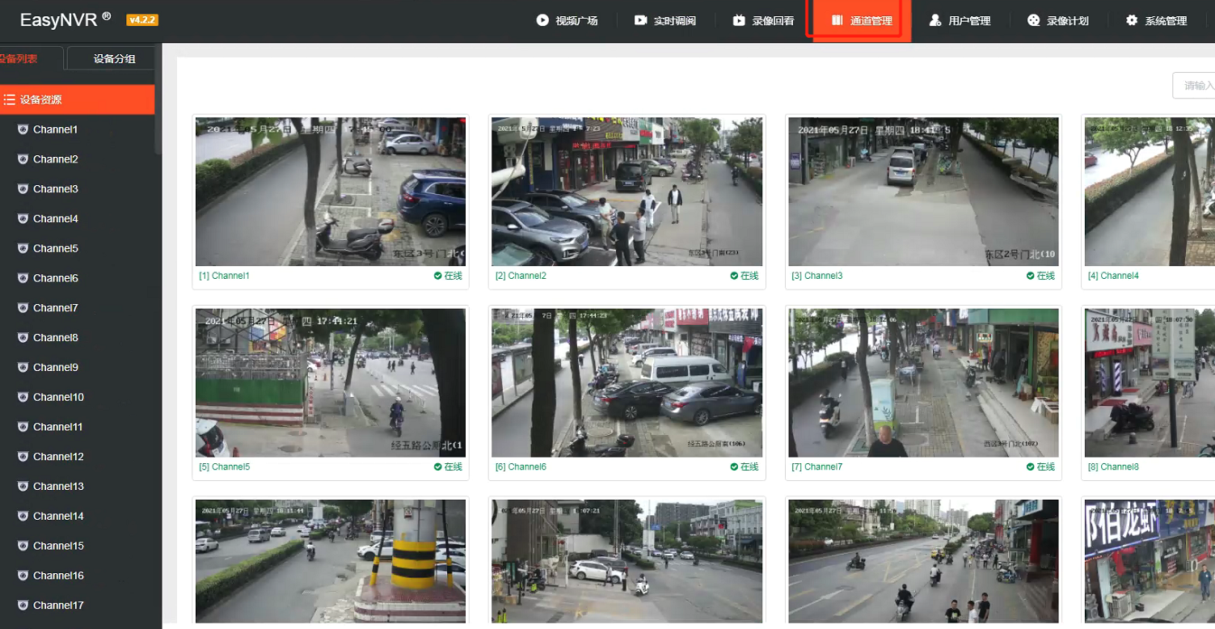Open the [1] Channel1 video thumbnail
This screenshot has height=629, width=1215.
coord(331,192)
